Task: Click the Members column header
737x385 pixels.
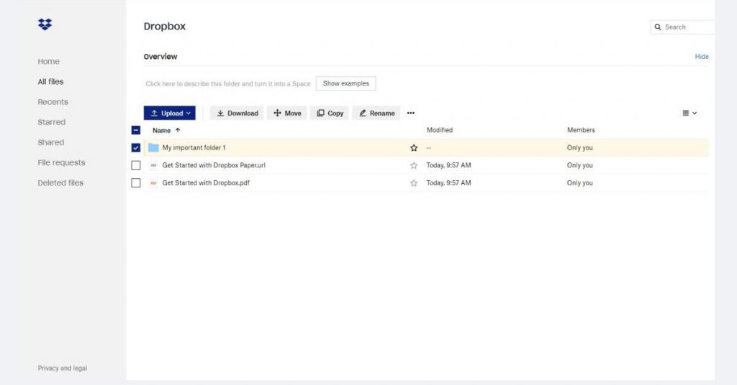Action: coord(581,130)
